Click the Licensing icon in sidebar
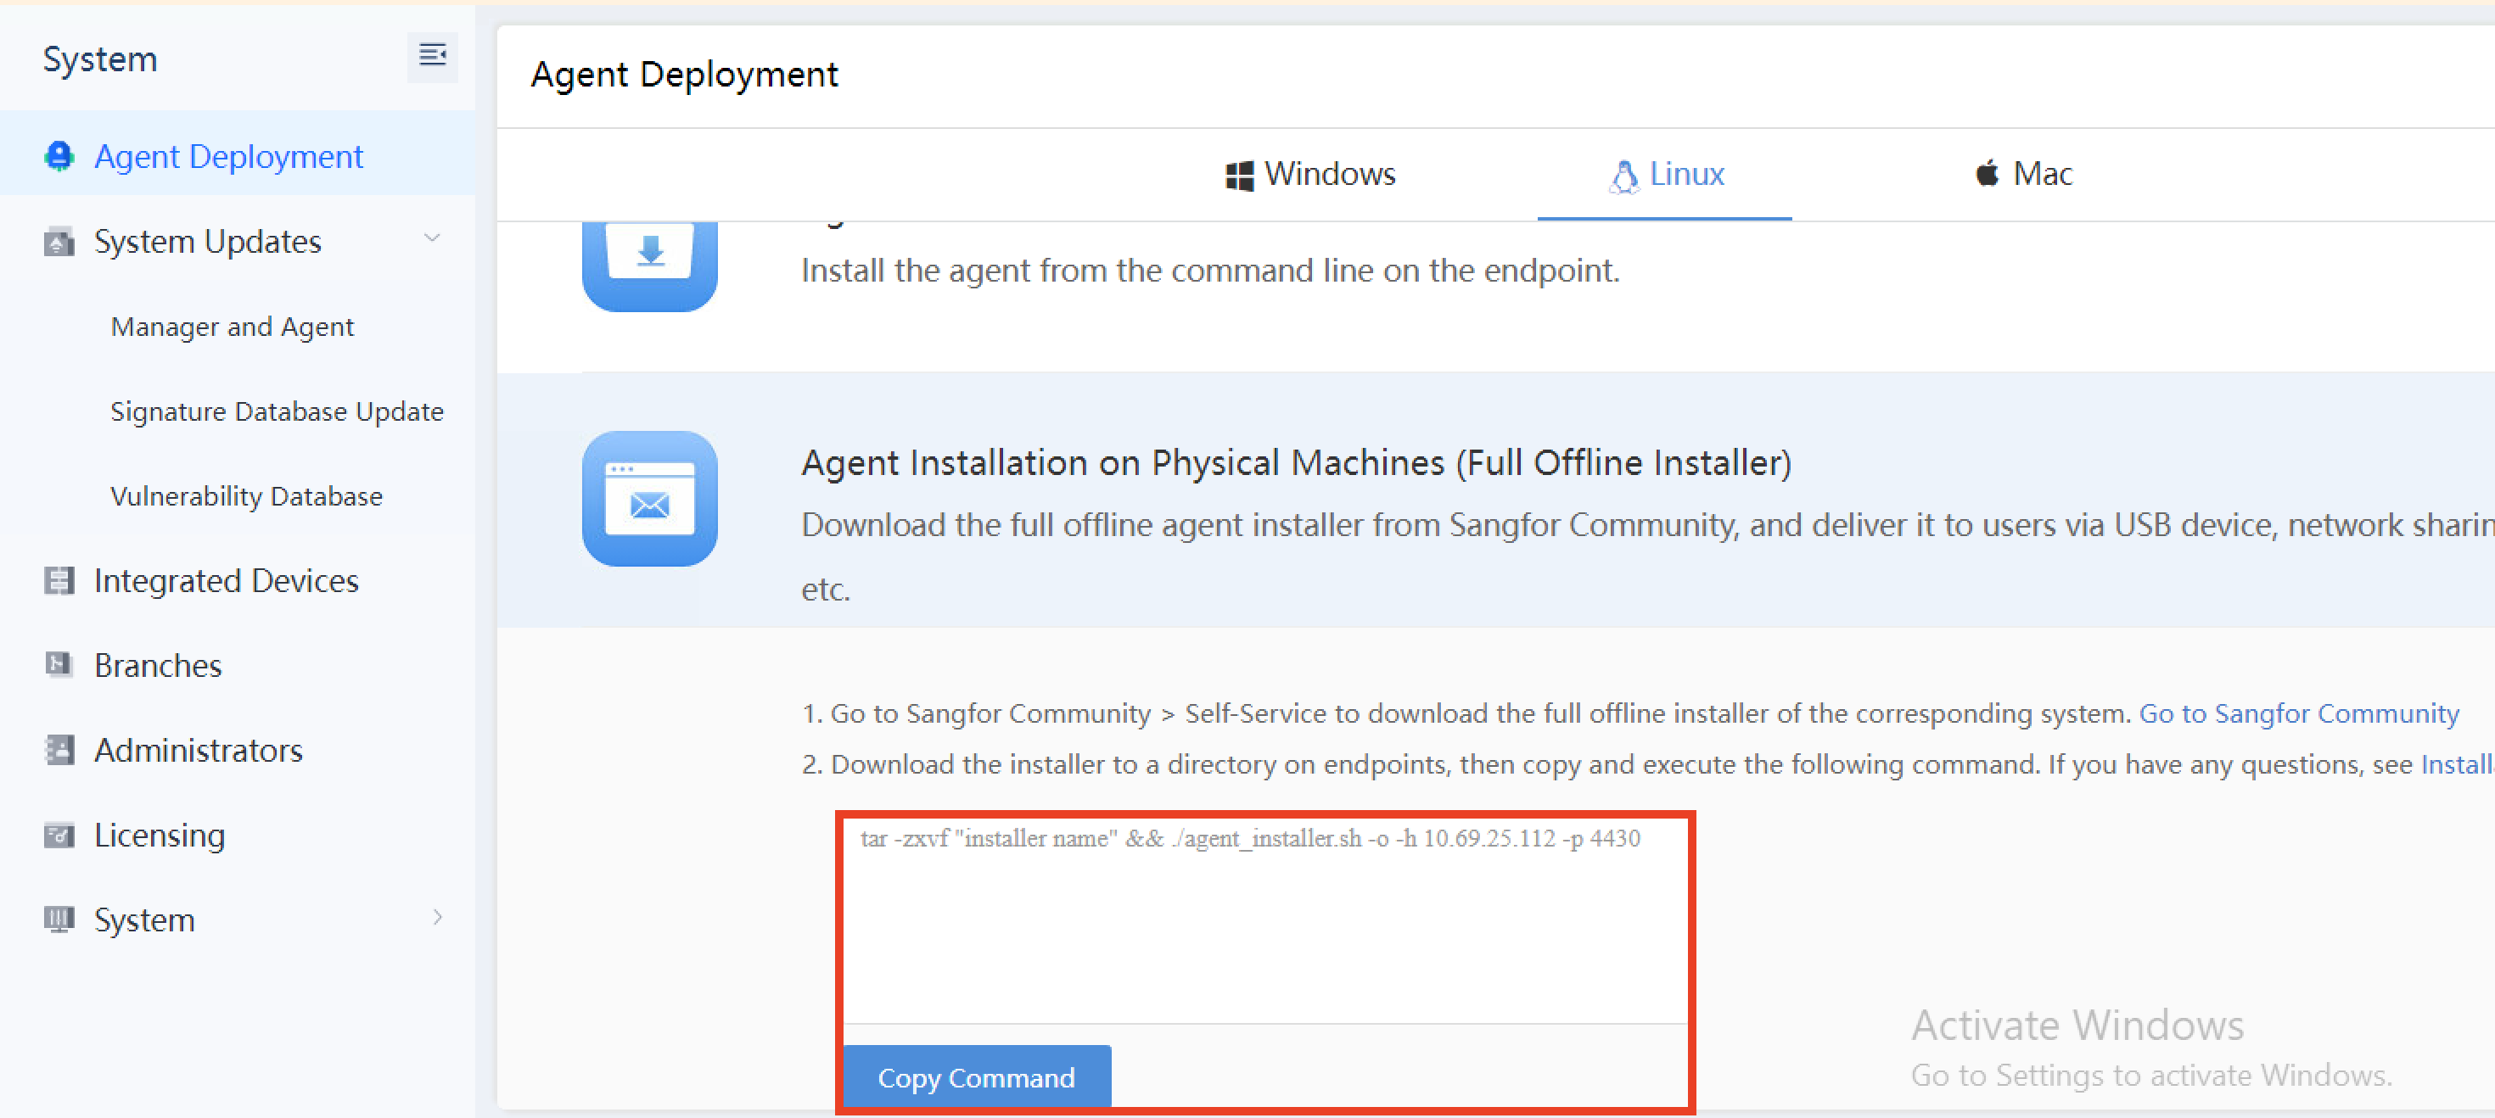Viewport: 2495px width, 1118px height. (x=59, y=835)
